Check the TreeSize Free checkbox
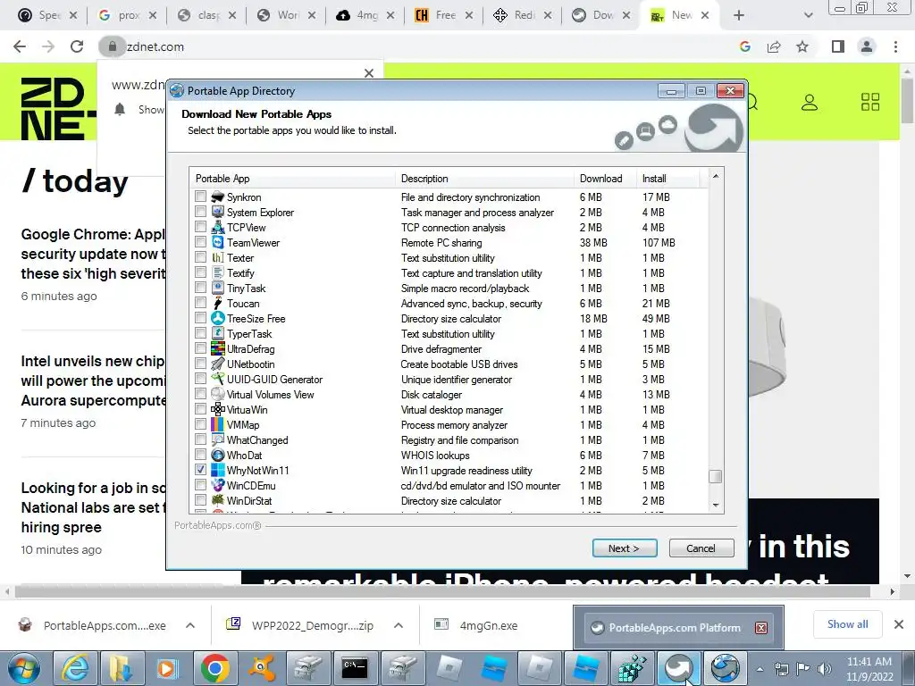Image resolution: width=915 pixels, height=686 pixels. click(201, 318)
